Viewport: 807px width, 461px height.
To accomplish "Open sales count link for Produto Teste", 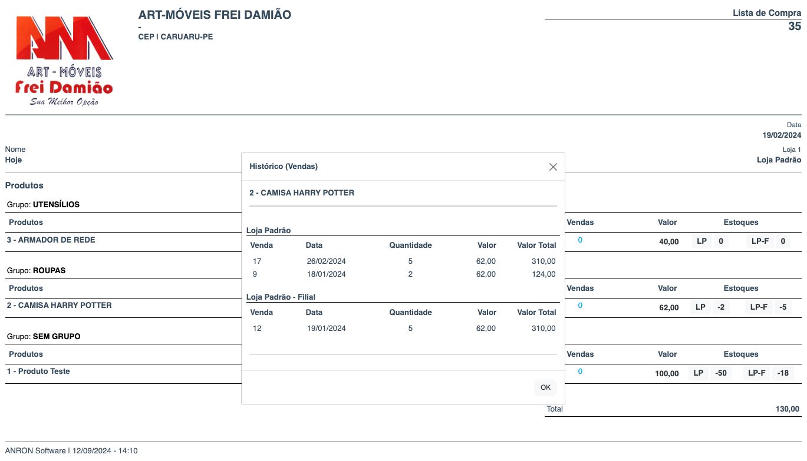I will [x=580, y=372].
